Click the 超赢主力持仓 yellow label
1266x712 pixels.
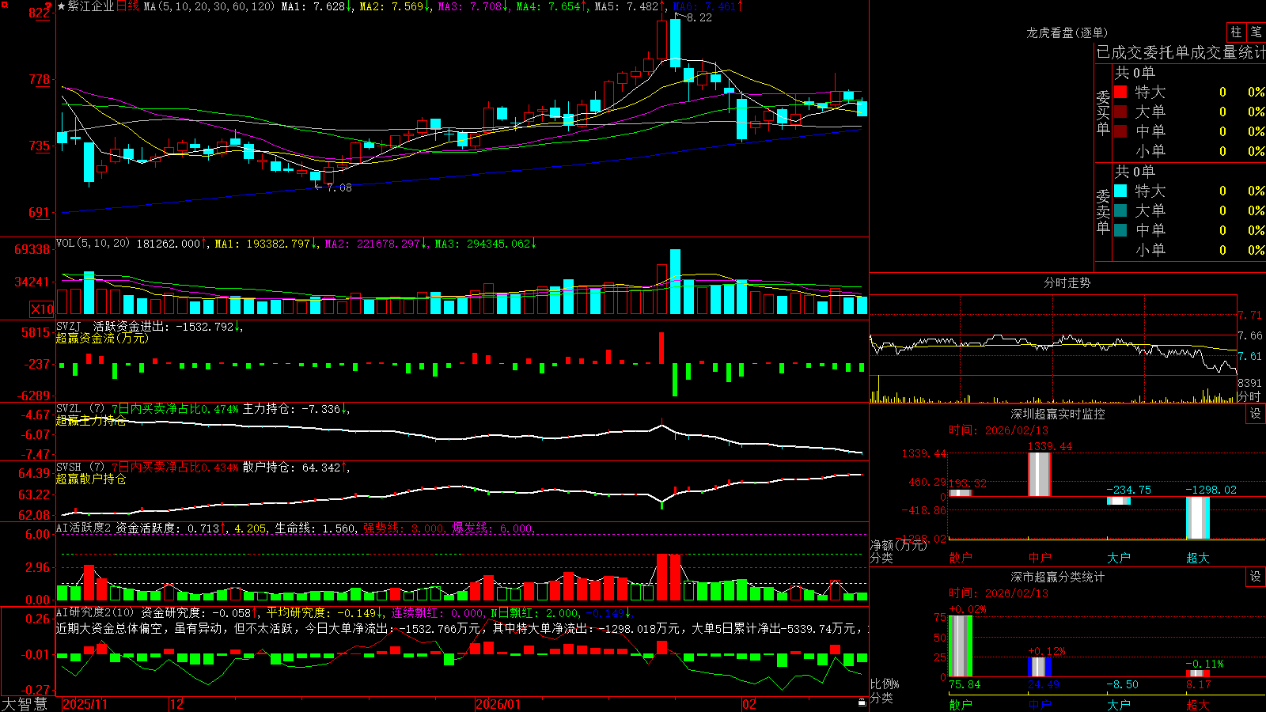pyautogui.click(x=91, y=420)
